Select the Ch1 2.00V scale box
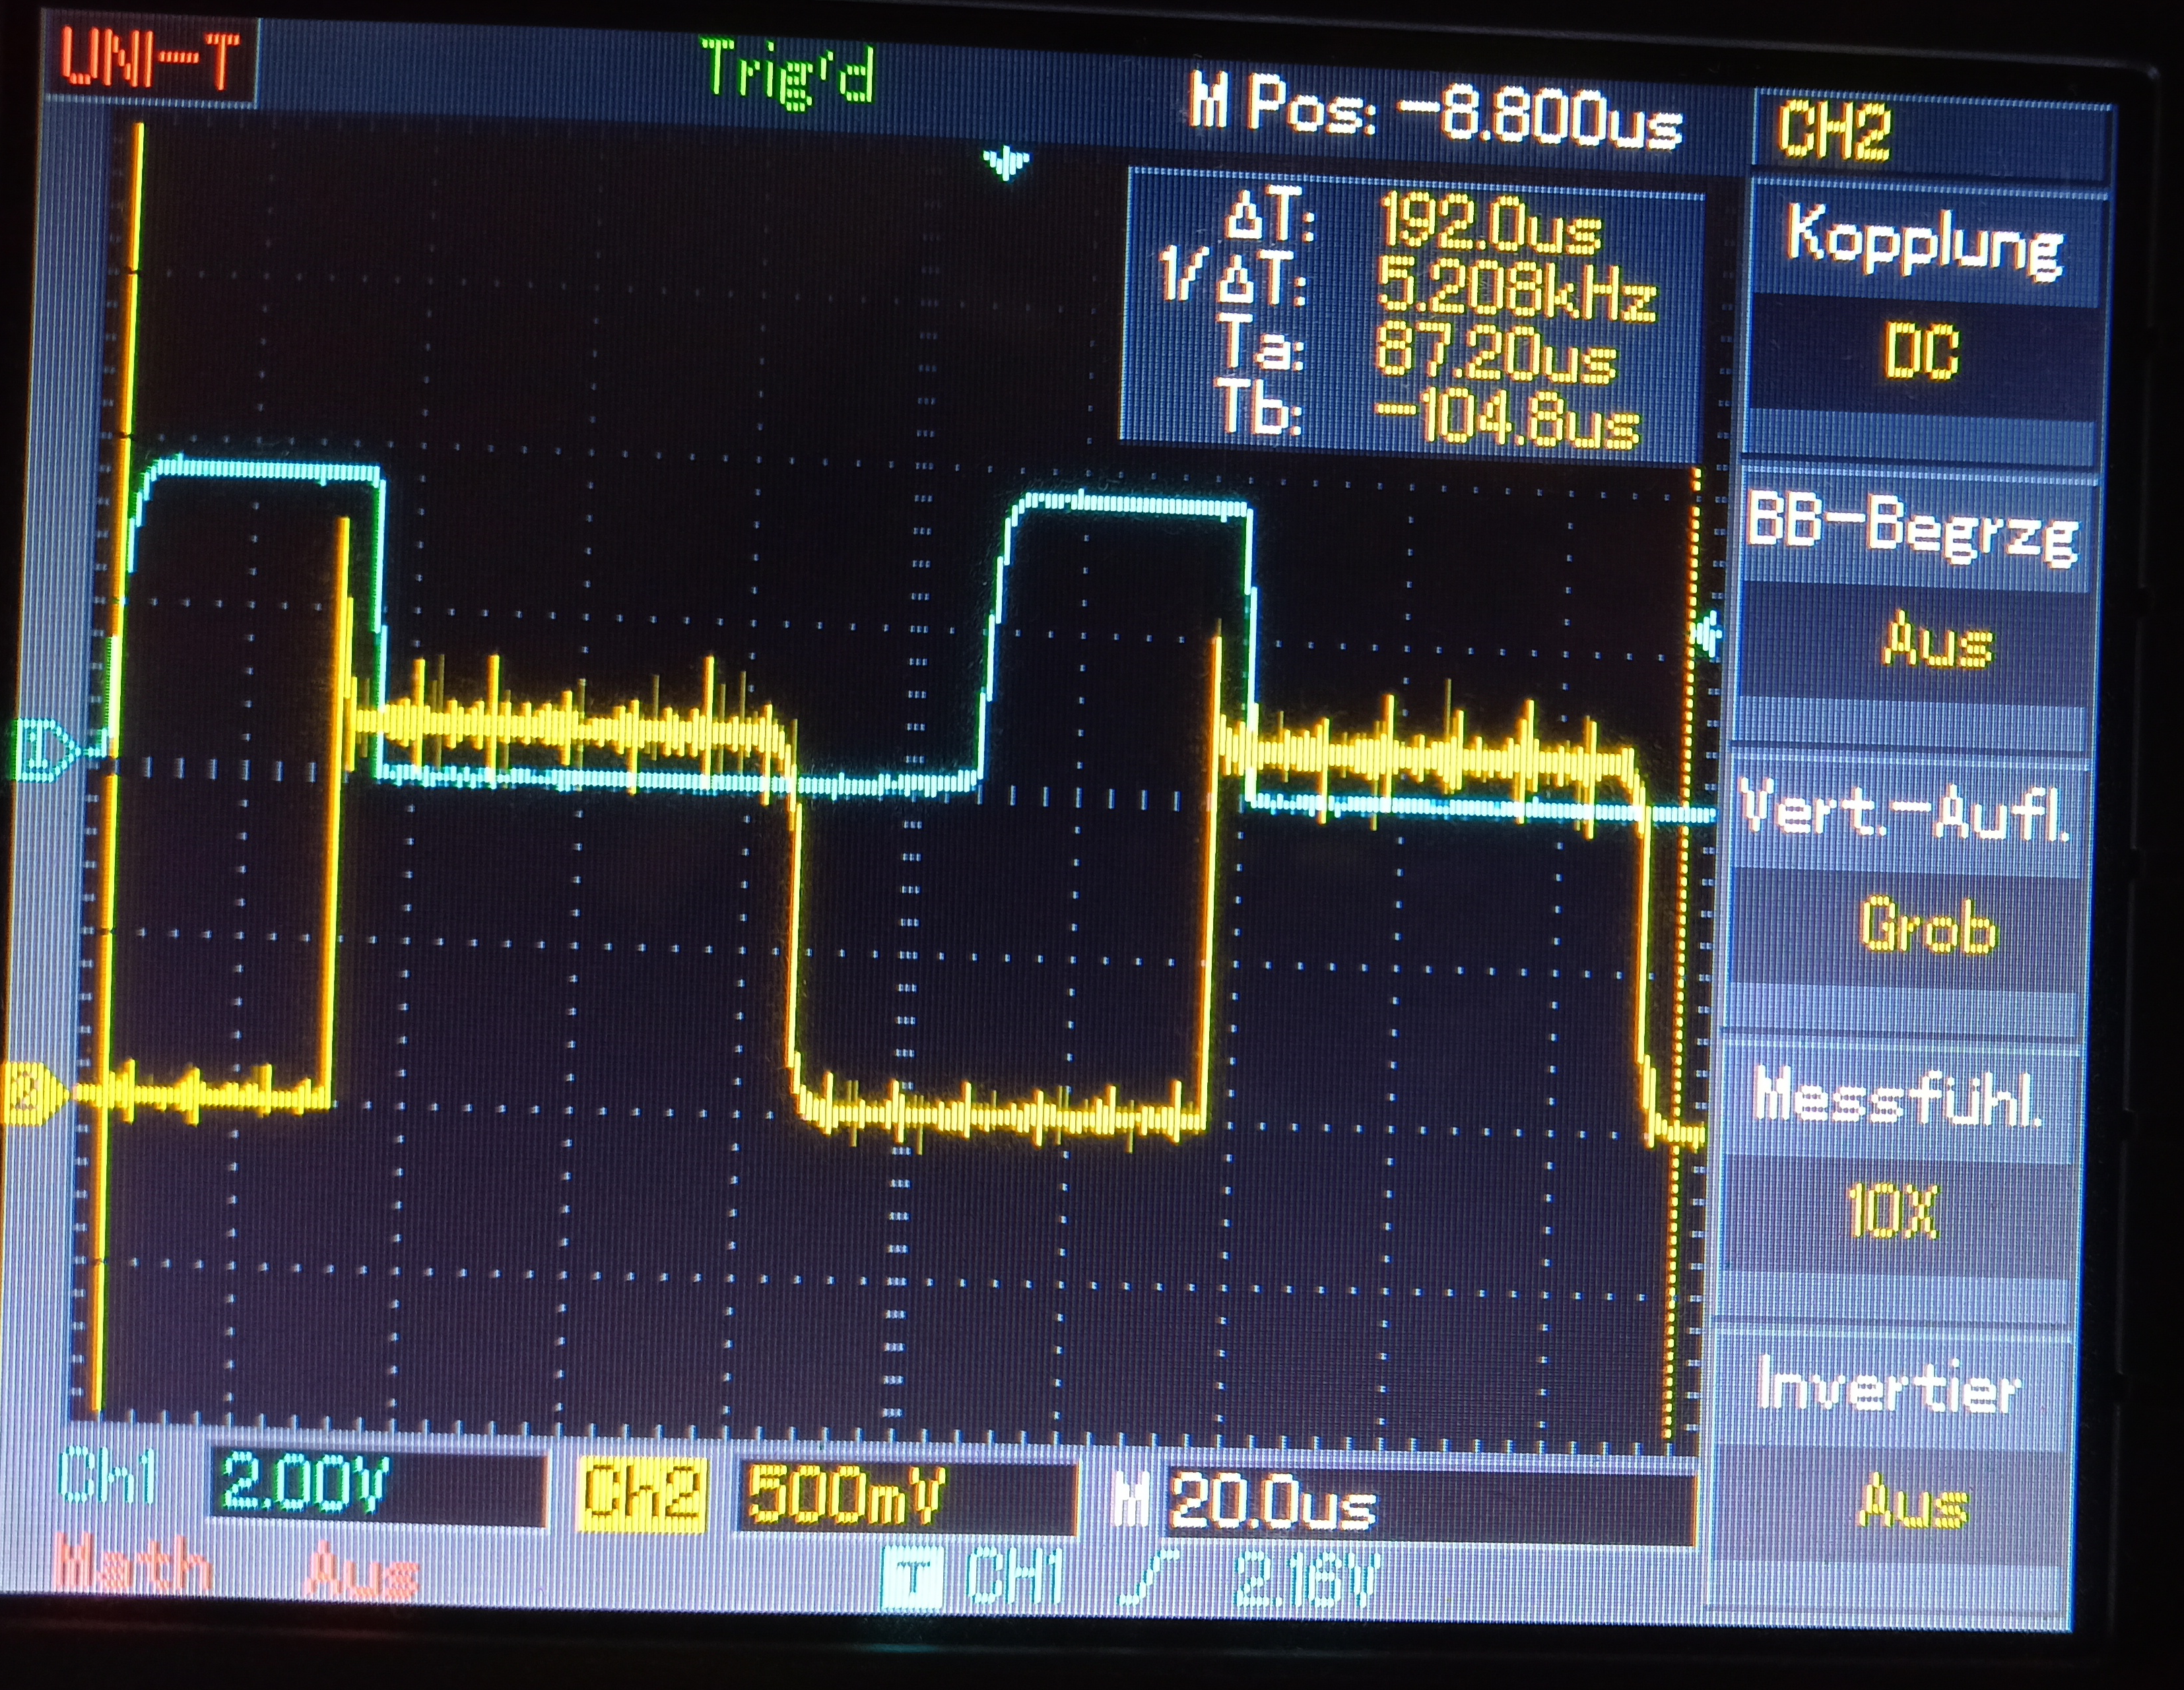Image resolution: width=2184 pixels, height=1690 pixels. [378, 1488]
